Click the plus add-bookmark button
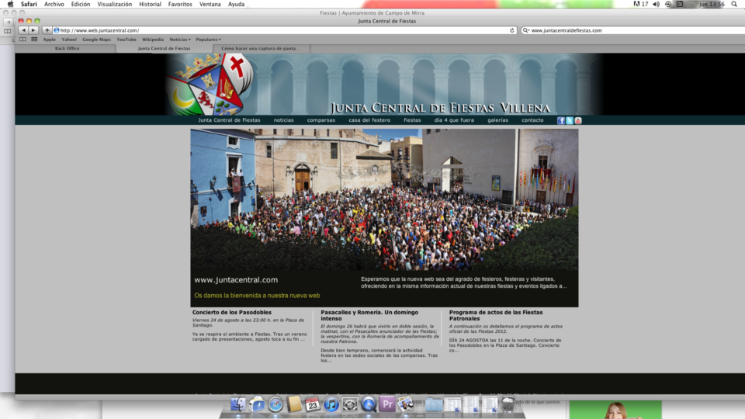This screenshot has height=419, width=745. [x=47, y=30]
